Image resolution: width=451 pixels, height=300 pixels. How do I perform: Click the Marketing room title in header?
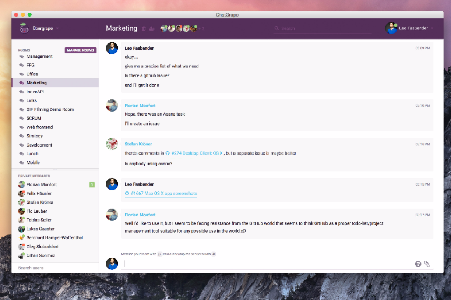coord(121,28)
